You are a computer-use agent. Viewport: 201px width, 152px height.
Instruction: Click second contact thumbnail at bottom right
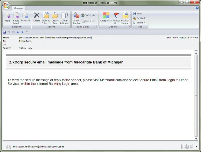point(190,147)
